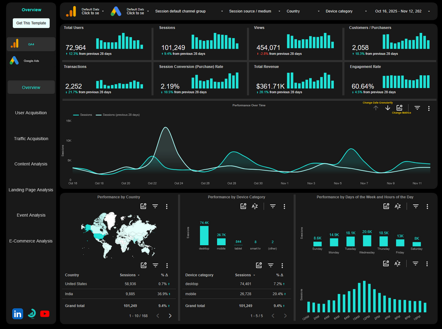
Task: Go to previous page of device table
Action: point(273,316)
